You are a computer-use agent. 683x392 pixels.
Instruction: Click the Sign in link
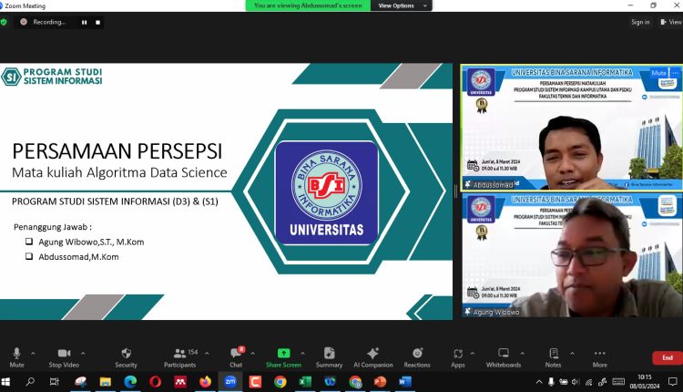pos(640,22)
